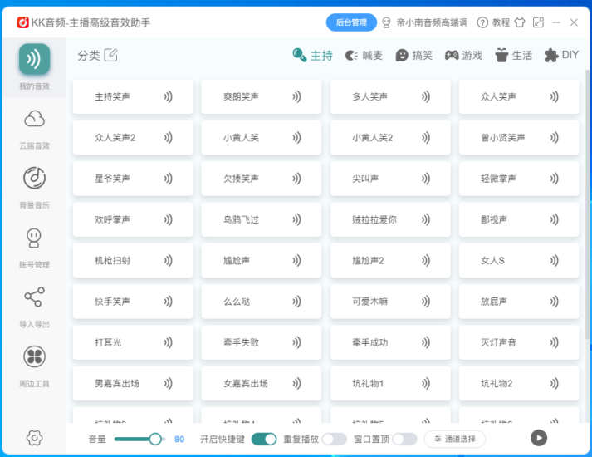Image resolution: width=592 pixels, height=457 pixels.
Task: Play sound icon on 主持笑声 card
Action: pyautogui.click(x=168, y=96)
